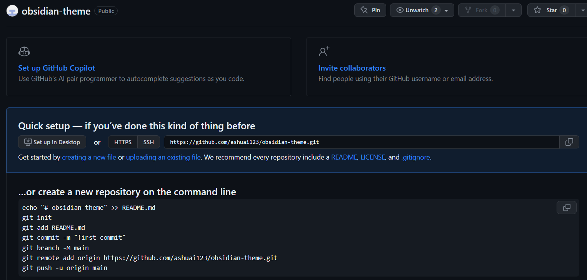Copy the repository HTTPS URL

point(569,142)
